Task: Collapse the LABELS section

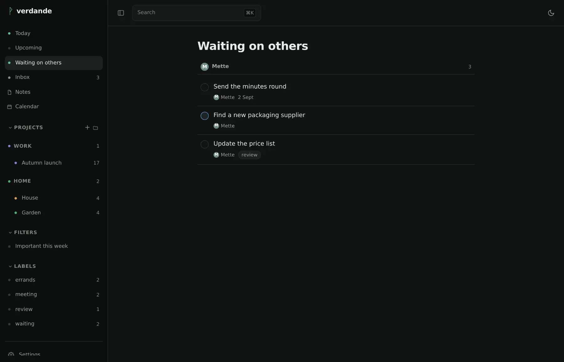Action: [x=10, y=266]
